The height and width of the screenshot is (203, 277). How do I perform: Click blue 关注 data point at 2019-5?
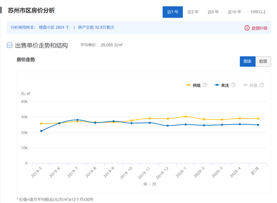tap(41, 131)
